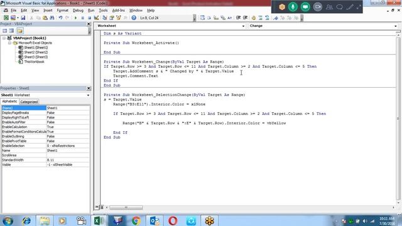Click the Comment Block icon
This screenshot has width=402, height=226.
261,18
